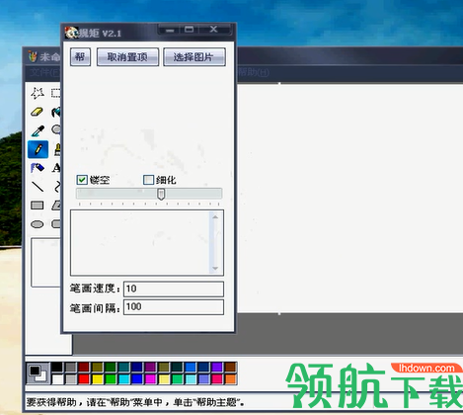Viewport: 463px width, 415px height.
Task: Click the 笔画速度 input field
Action: pos(174,289)
